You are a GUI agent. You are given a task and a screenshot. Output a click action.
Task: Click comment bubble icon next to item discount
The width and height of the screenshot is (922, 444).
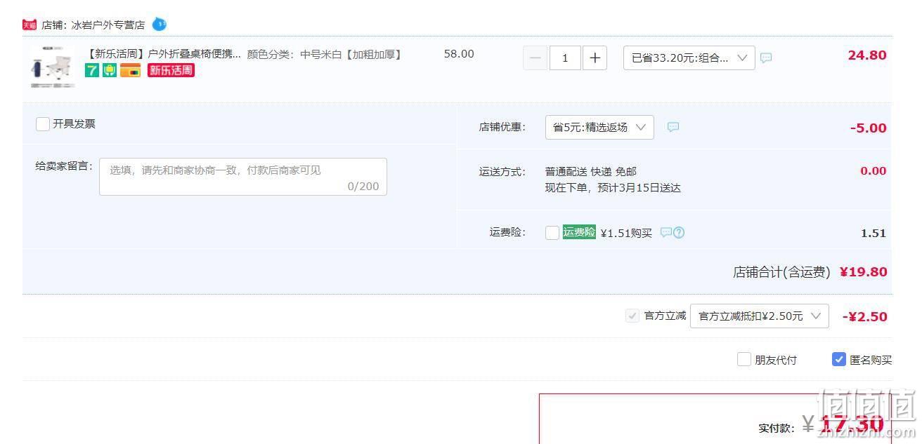[766, 58]
